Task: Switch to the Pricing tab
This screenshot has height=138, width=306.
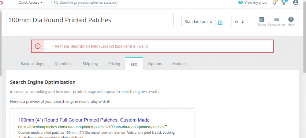Action: 114,64
